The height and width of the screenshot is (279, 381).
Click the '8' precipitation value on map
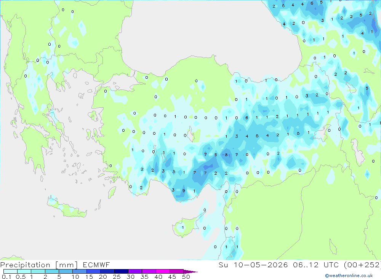226,155
